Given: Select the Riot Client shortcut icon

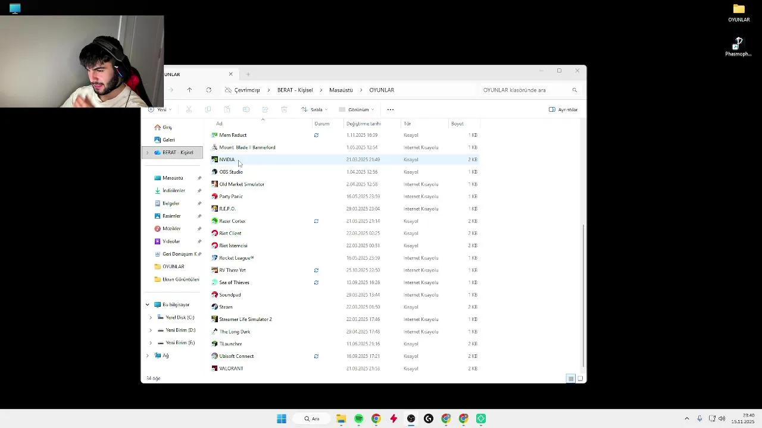Looking at the screenshot, I should point(215,233).
